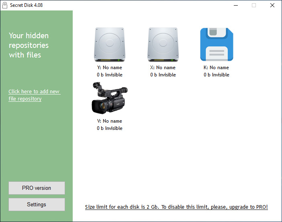Open the Settings button

pos(37,204)
